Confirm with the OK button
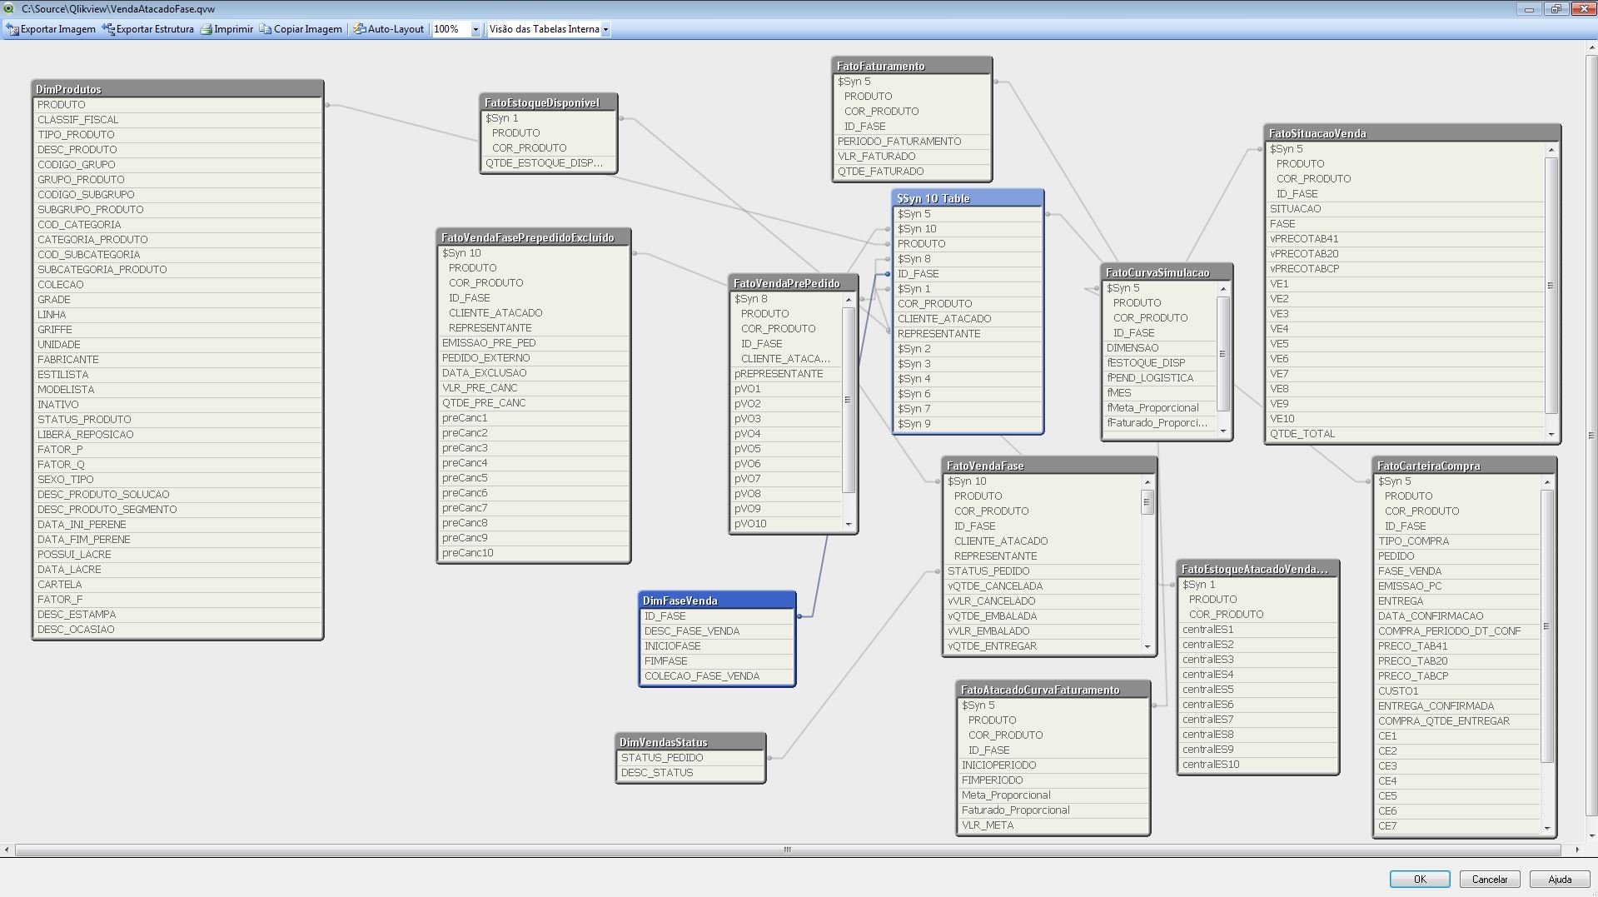 click(x=1420, y=879)
